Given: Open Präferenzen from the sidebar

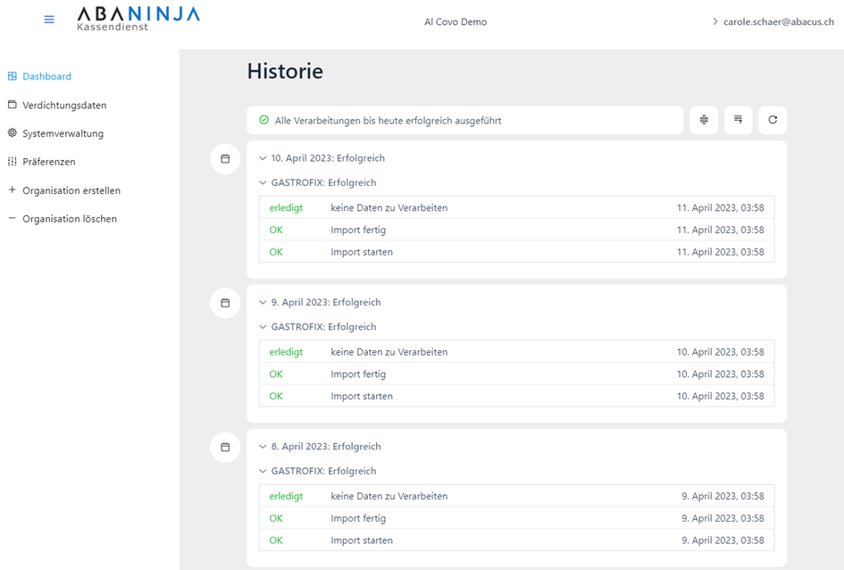Looking at the screenshot, I should [48, 162].
